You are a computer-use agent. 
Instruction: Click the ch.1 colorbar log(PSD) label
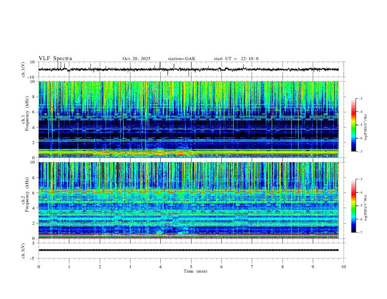[365, 127]
